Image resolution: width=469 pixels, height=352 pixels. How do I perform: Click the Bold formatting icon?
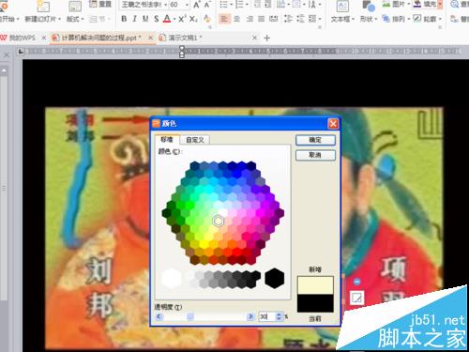coord(124,19)
